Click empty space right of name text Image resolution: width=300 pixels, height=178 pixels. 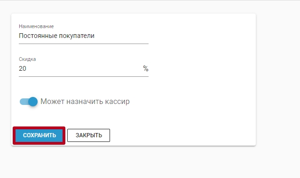click(121, 36)
